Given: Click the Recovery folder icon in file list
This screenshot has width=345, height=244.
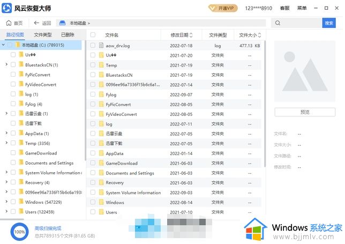Looking at the screenshot, I should click(x=101, y=182).
